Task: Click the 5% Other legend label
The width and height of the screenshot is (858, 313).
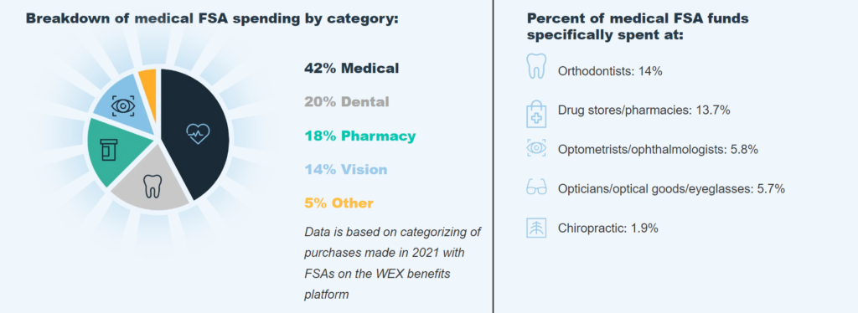Action: point(339,203)
